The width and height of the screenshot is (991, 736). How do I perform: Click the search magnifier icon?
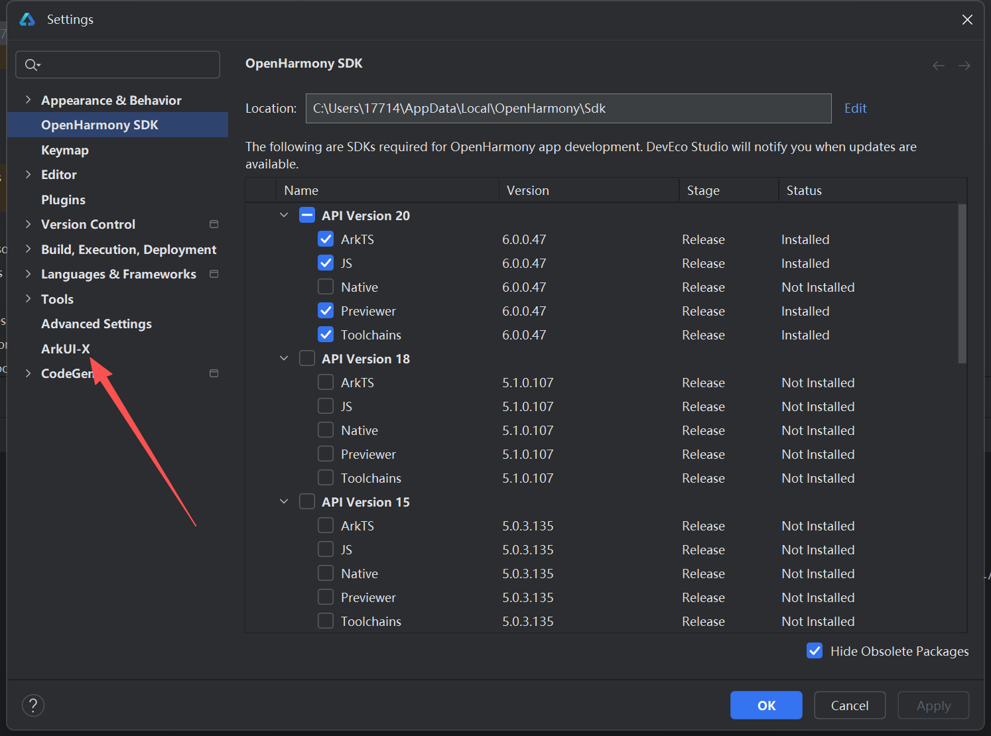[32, 64]
